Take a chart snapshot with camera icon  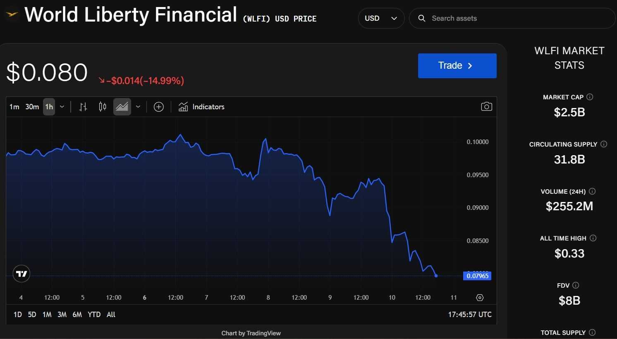pyautogui.click(x=486, y=107)
